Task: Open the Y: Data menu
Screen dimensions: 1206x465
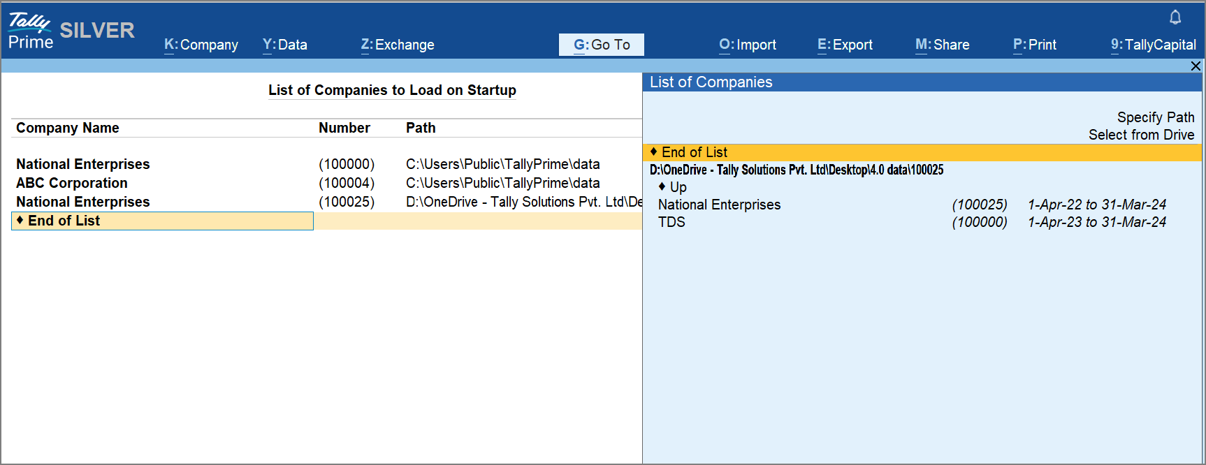Action: pyautogui.click(x=285, y=45)
